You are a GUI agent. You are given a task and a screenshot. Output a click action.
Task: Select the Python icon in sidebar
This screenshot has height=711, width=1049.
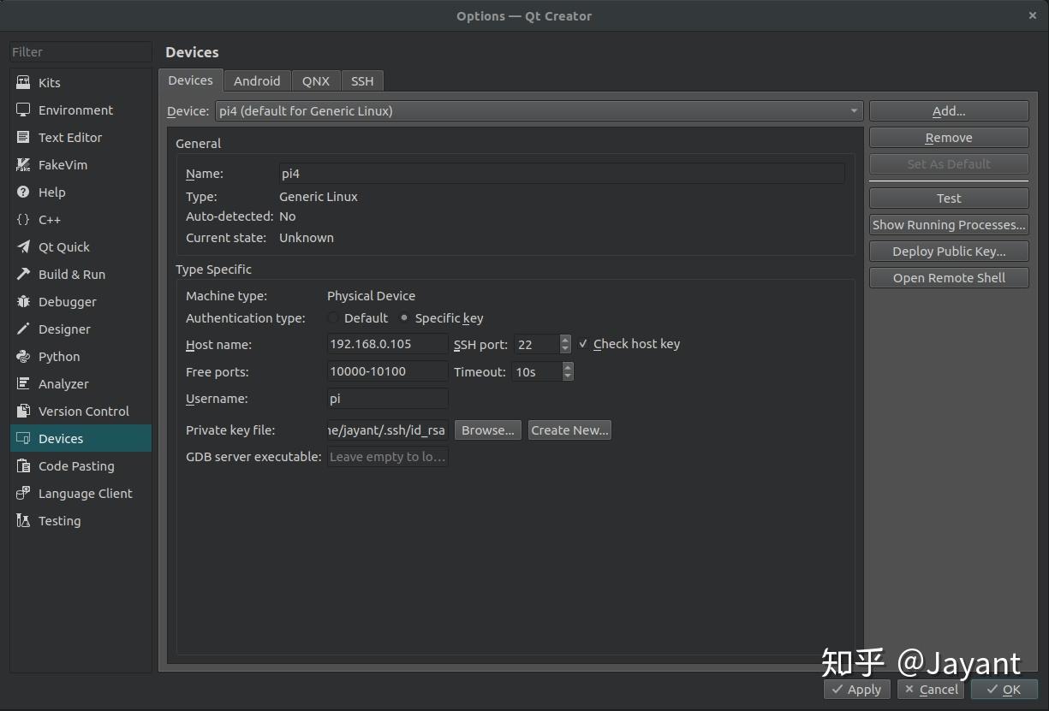pos(23,357)
